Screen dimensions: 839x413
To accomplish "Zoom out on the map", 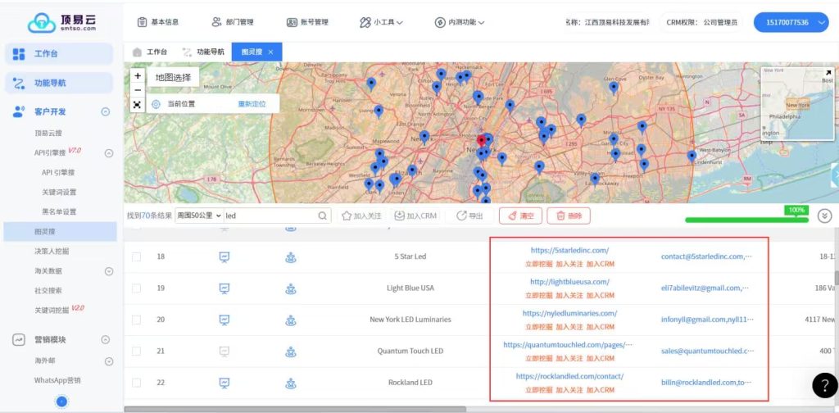I will click(x=137, y=90).
